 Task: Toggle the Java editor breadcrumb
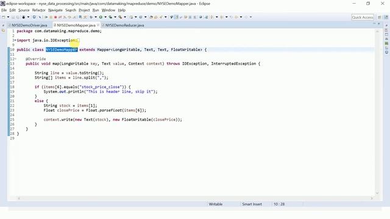(x=171, y=17)
